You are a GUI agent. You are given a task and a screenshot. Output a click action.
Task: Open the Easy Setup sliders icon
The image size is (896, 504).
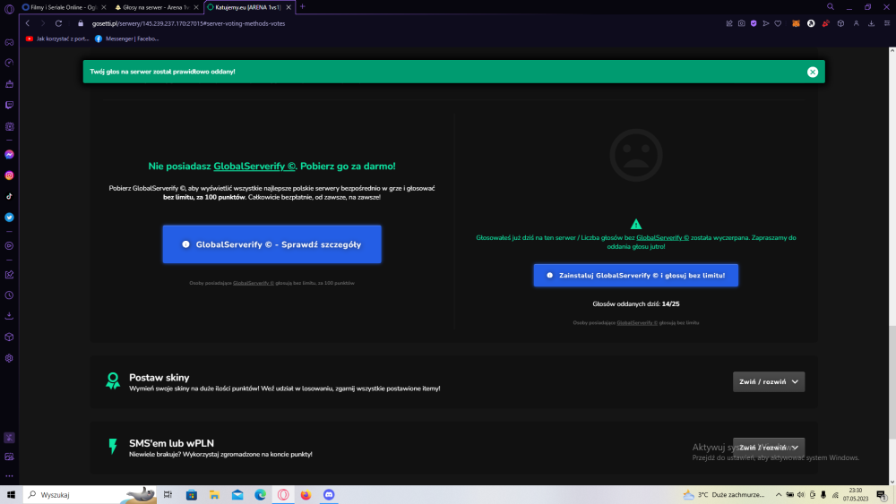(887, 23)
